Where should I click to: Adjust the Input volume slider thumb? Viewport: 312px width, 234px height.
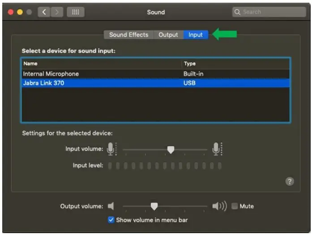click(171, 150)
